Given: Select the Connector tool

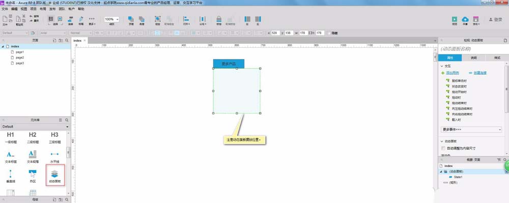Looking at the screenshot, I should click(70, 19).
